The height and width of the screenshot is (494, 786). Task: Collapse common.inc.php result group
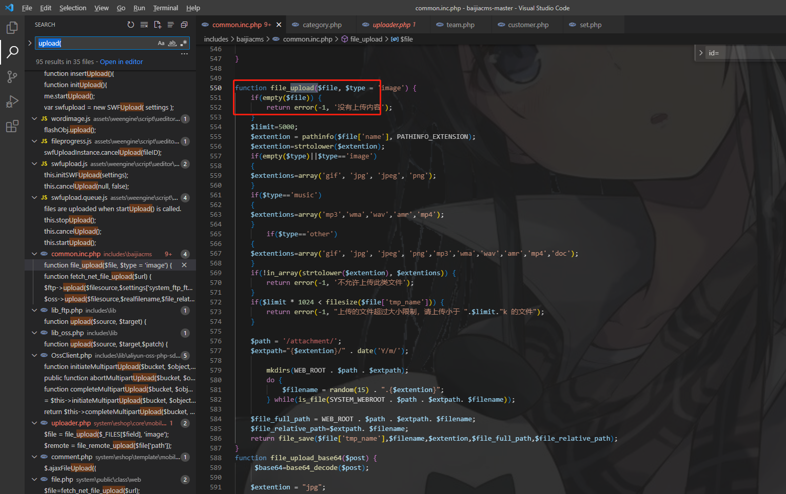(34, 254)
